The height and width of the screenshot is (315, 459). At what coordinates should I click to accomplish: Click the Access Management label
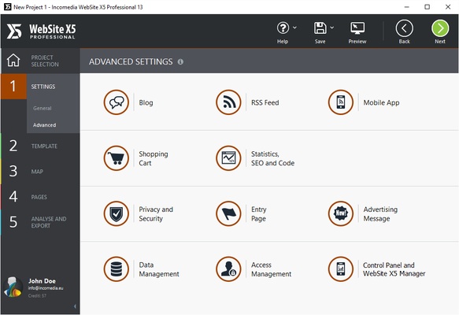coord(271,269)
